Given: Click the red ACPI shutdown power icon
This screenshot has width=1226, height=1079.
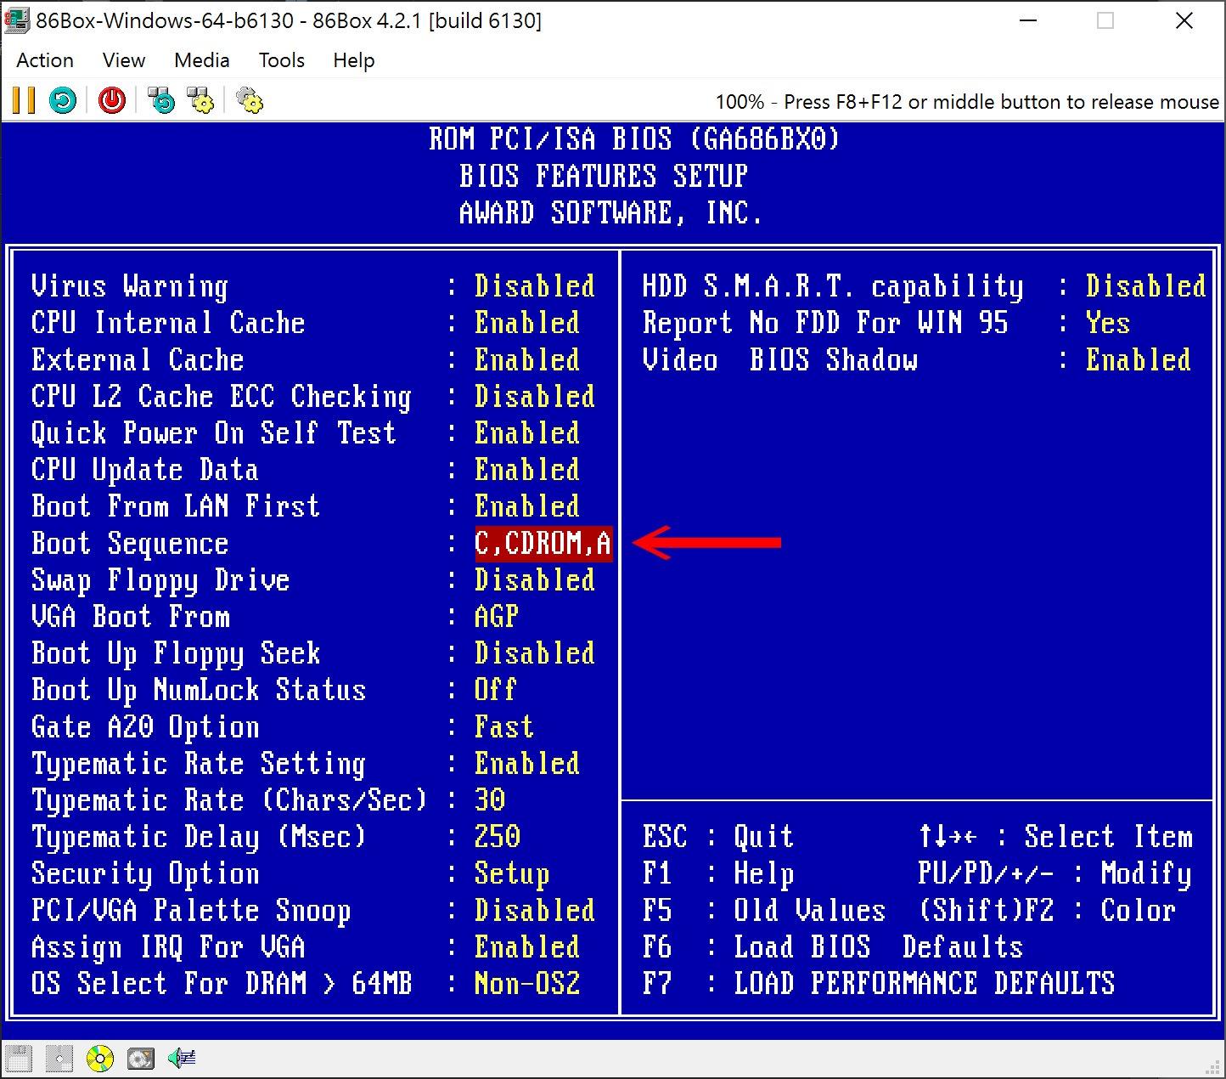Looking at the screenshot, I should click(112, 100).
